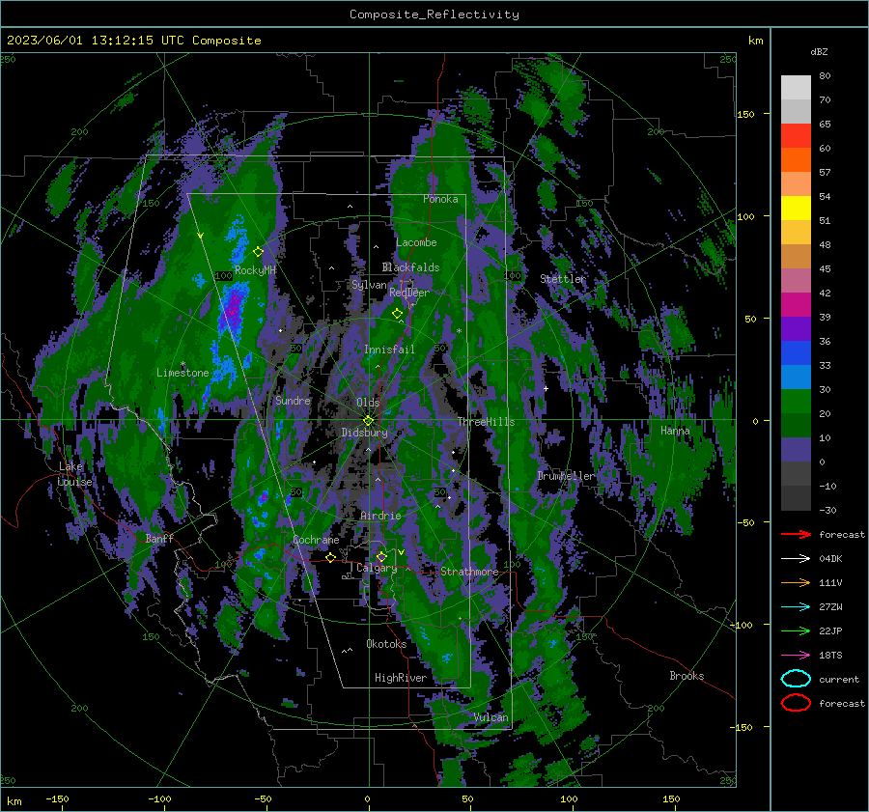Image resolution: width=869 pixels, height=812 pixels.
Task: Click the -100 tick on bottom axis
Action: (x=159, y=798)
